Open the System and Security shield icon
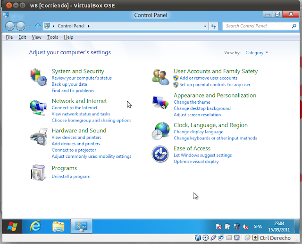This screenshot has width=302, height=244. tap(38, 77)
